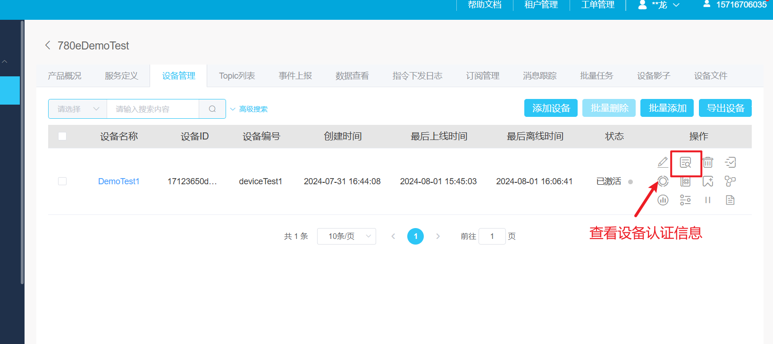Click the notification user icon near phone number
The image size is (773, 344).
706,4
